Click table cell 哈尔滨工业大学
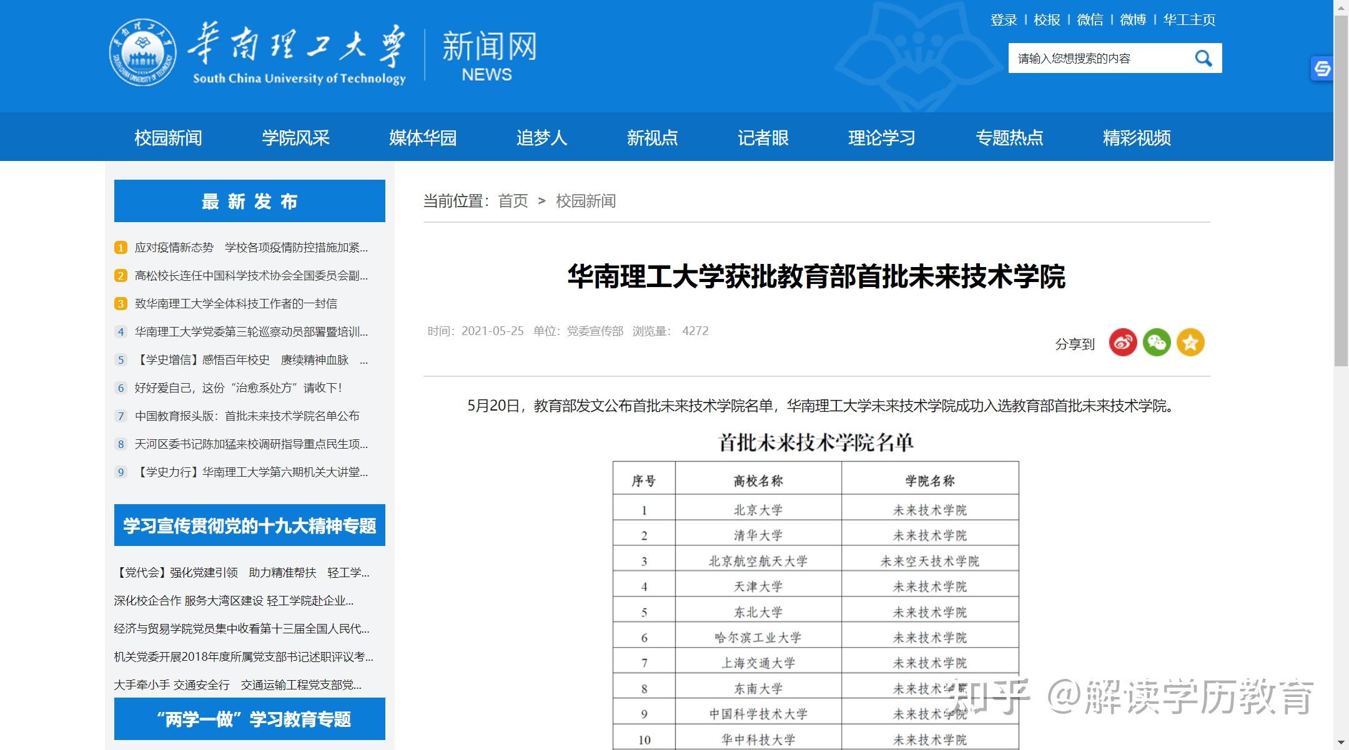The height and width of the screenshot is (750, 1349). pyautogui.click(x=758, y=638)
